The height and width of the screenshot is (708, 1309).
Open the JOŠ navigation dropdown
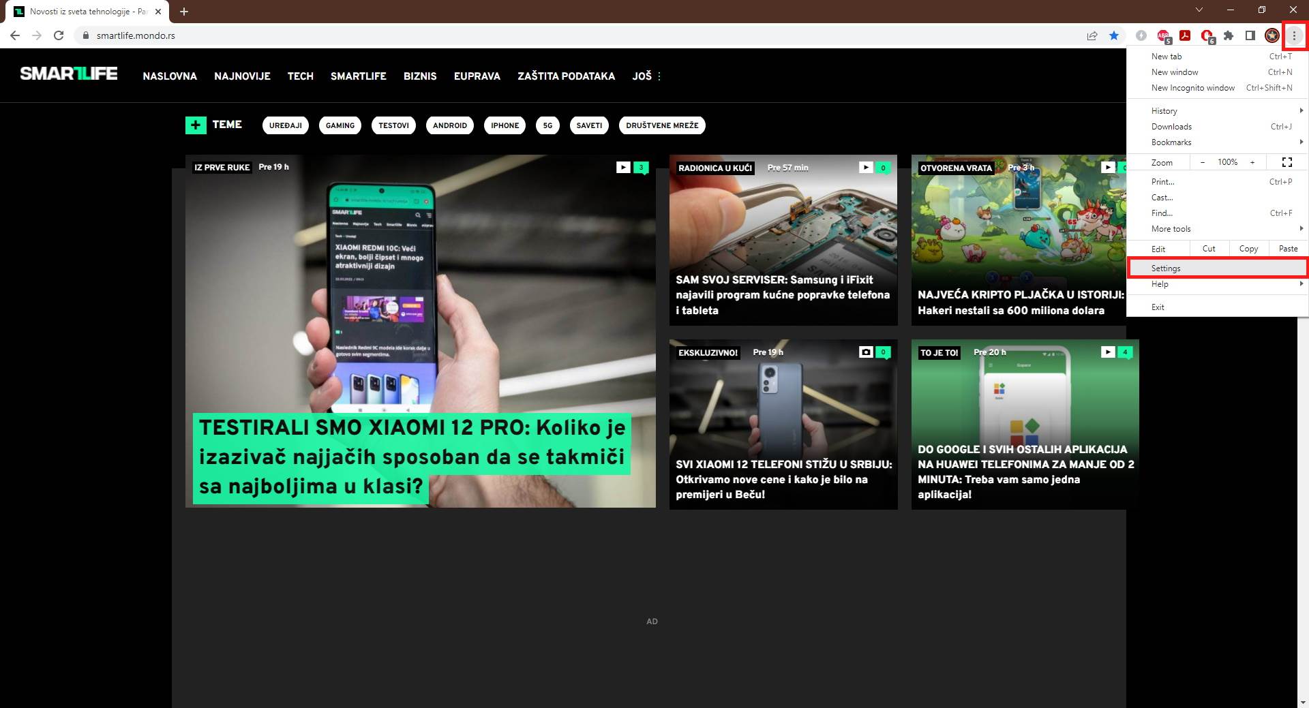(646, 76)
